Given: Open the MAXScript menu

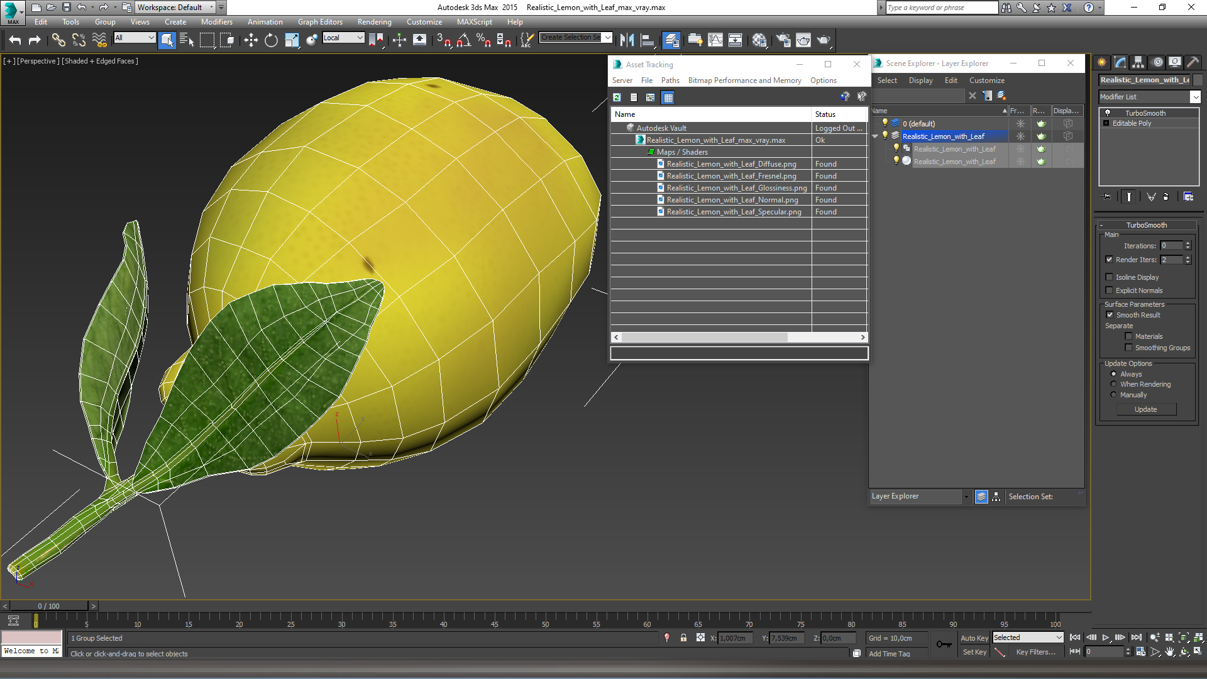Looking at the screenshot, I should (474, 22).
